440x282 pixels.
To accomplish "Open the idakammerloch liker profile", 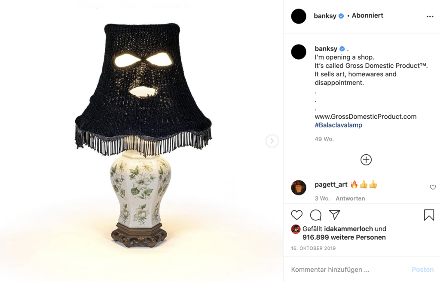I will tap(348, 229).
